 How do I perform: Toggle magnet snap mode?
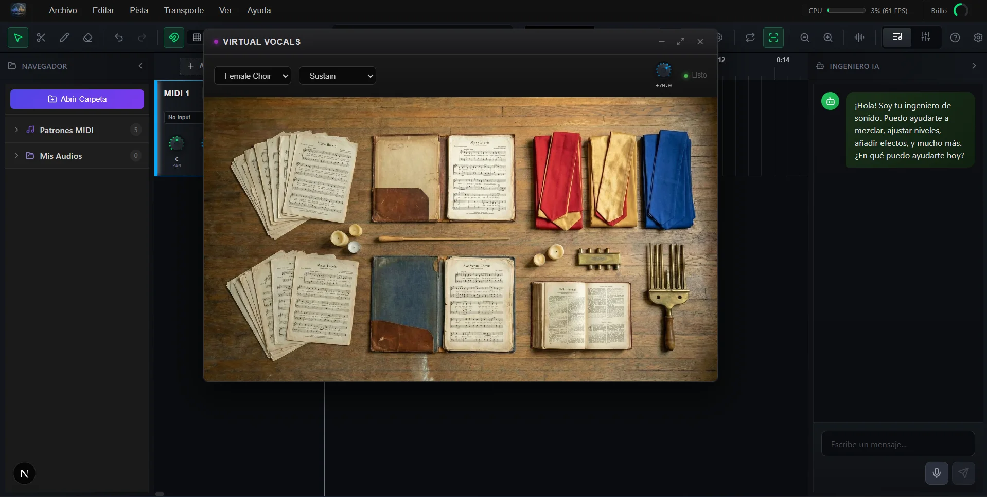(x=174, y=38)
